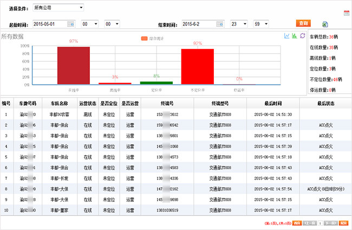Go to the next page (下一页)

point(331,223)
